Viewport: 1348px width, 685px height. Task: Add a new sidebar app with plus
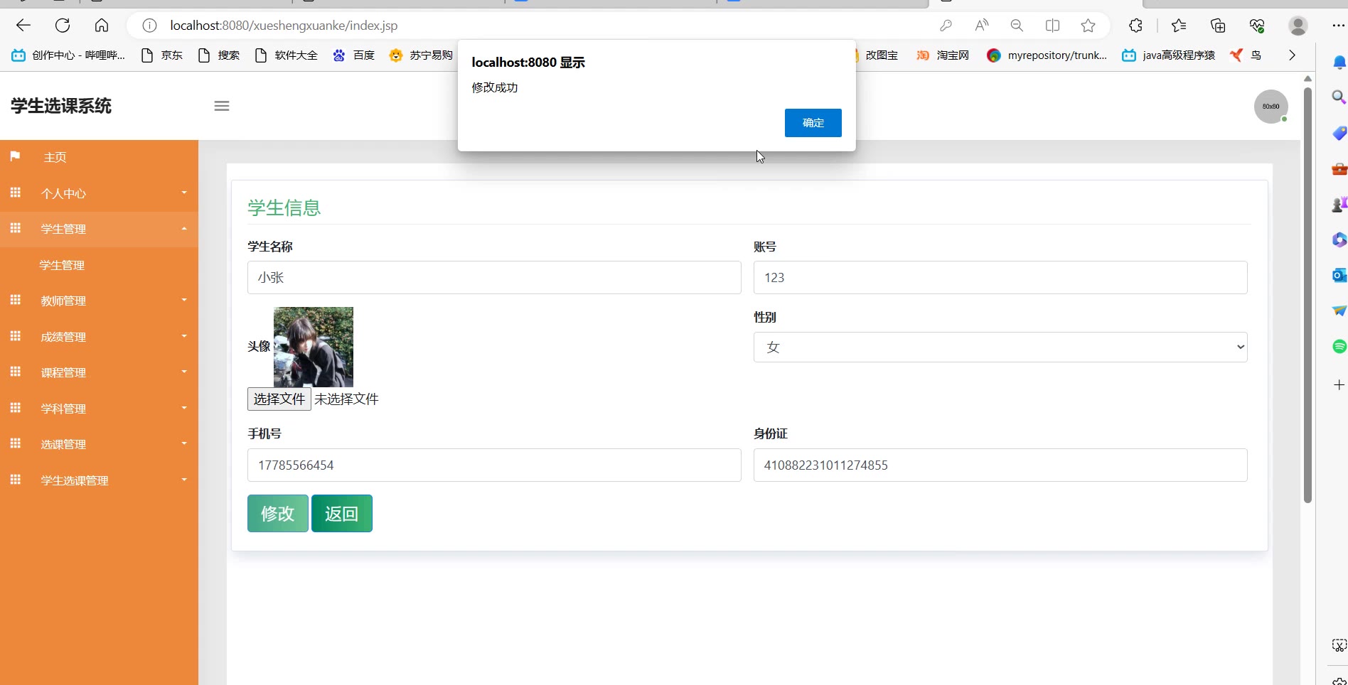coord(1339,384)
